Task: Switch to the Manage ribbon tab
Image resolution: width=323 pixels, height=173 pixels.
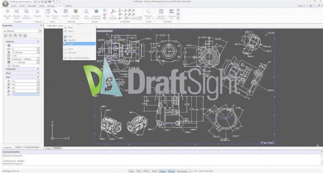Action: (51, 6)
